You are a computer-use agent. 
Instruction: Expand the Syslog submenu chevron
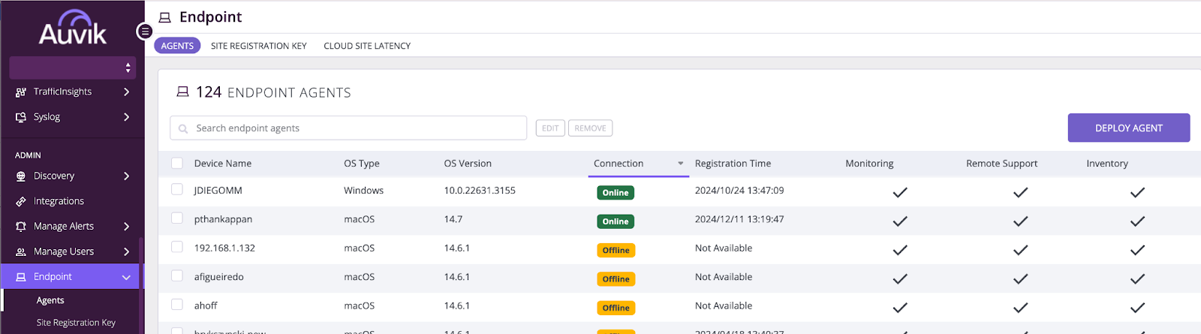point(126,117)
